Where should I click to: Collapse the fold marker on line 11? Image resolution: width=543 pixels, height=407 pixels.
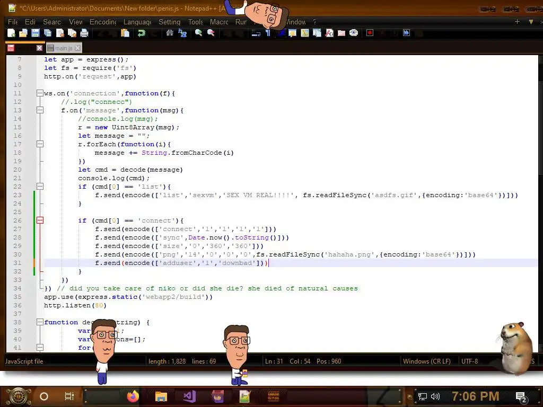coord(40,93)
